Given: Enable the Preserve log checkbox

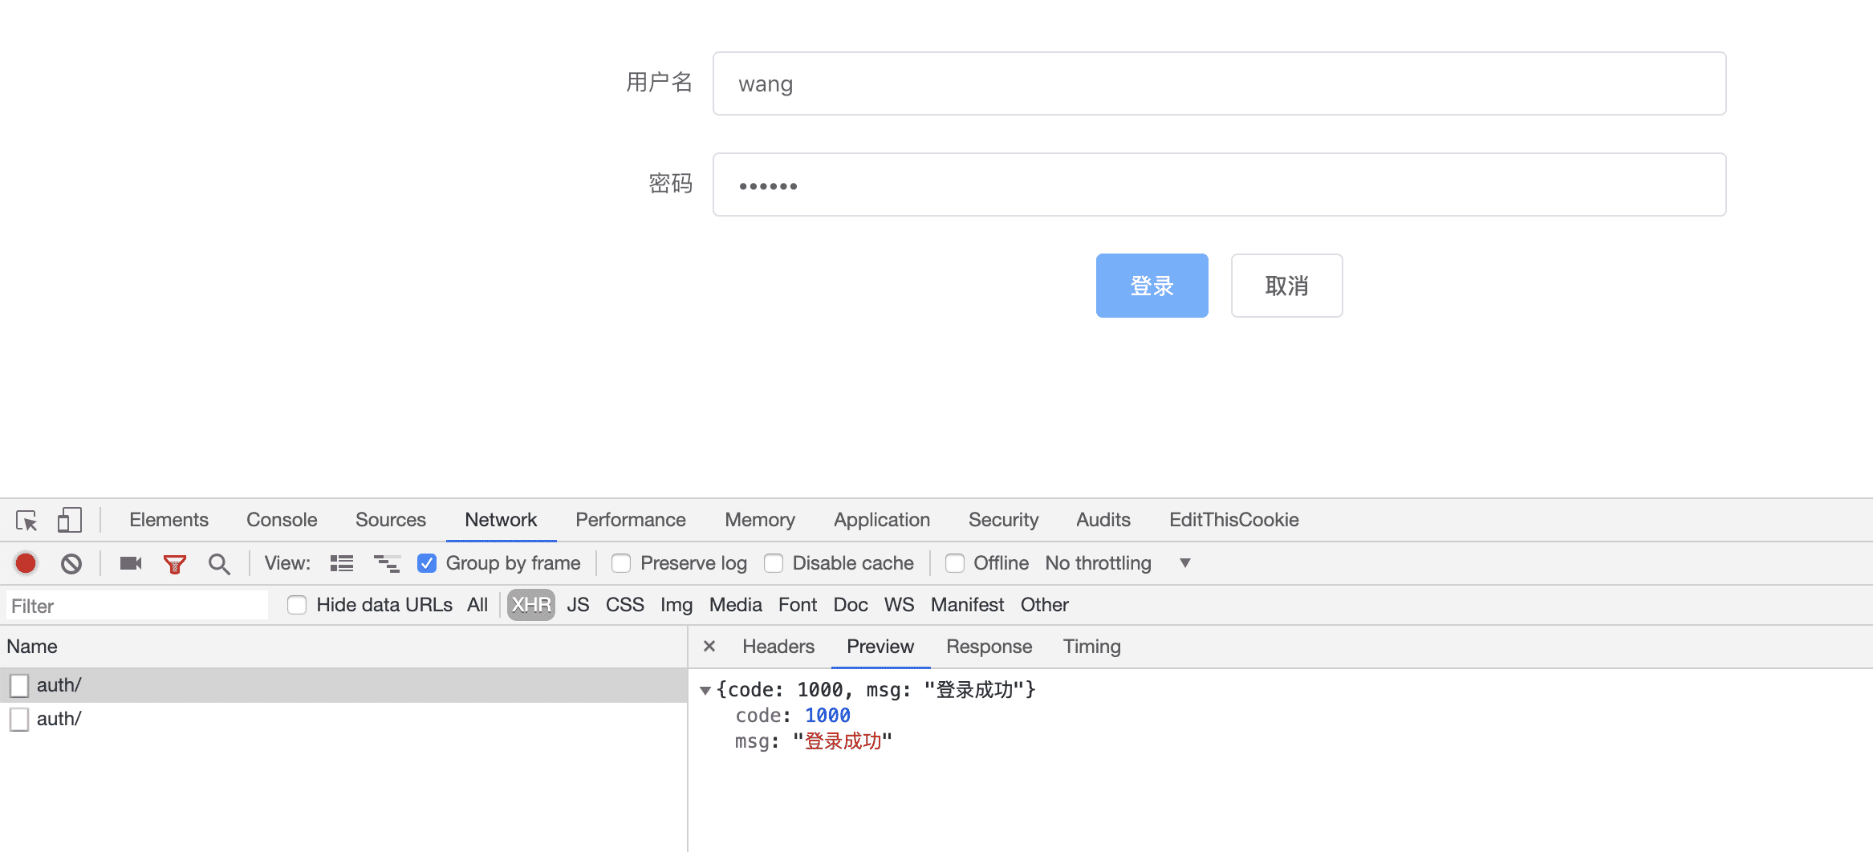Looking at the screenshot, I should (x=621, y=564).
